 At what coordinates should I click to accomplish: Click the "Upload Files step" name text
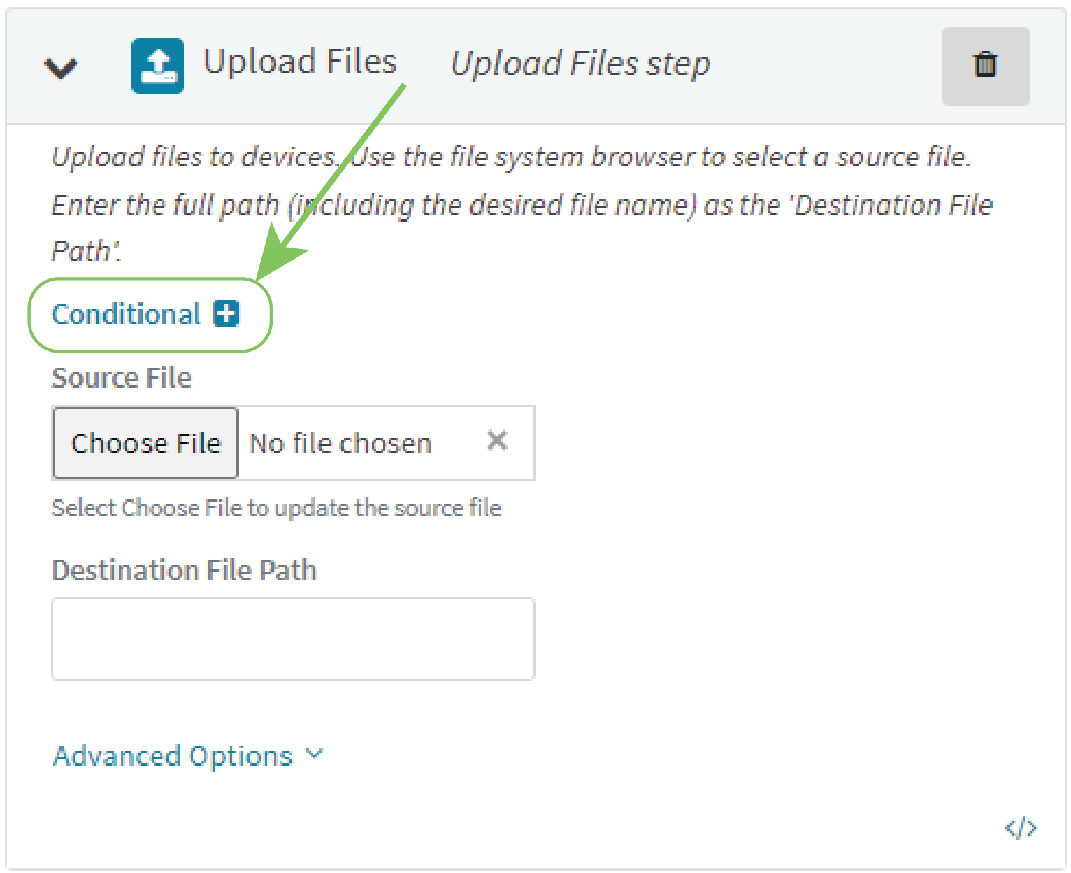[580, 64]
